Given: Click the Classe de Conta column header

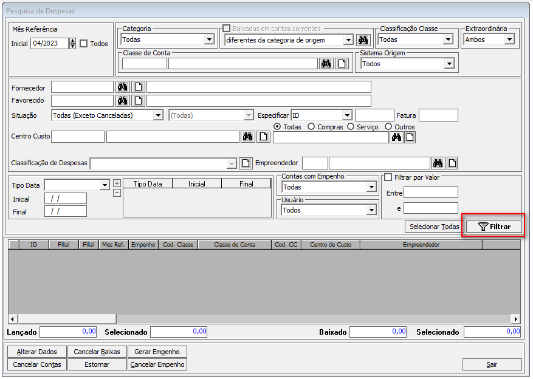Looking at the screenshot, I should [235, 245].
